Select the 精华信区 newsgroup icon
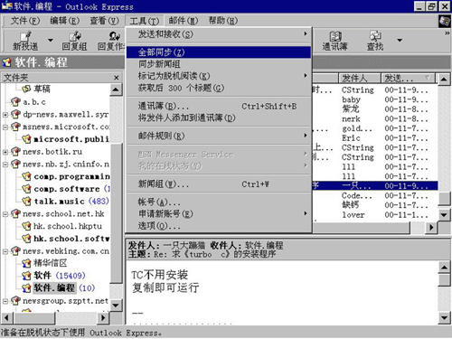452x339 pixels. tap(26, 263)
